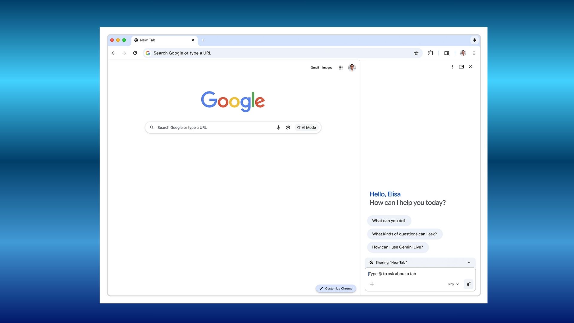Collapse the Sharing "New Tab" bar

[469, 262]
